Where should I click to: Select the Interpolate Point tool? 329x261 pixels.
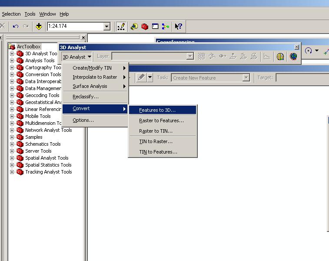pos(233,56)
